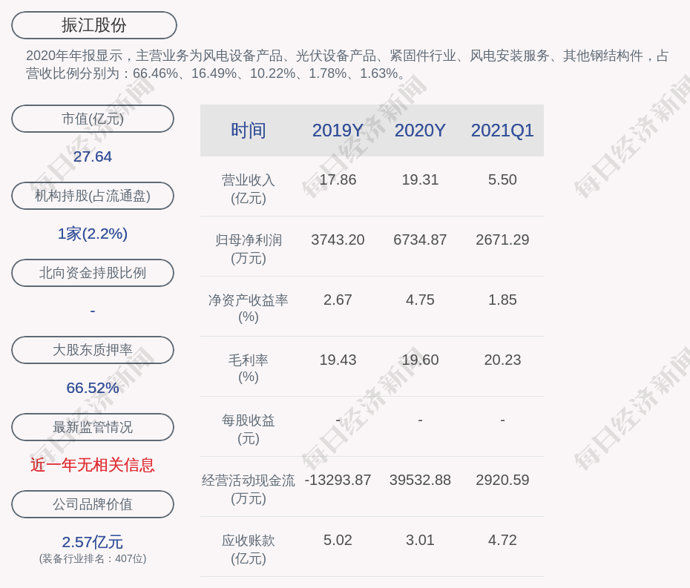Image resolution: width=690 pixels, height=588 pixels.
Task: Click ROE value 1.85
Action: 502,300
